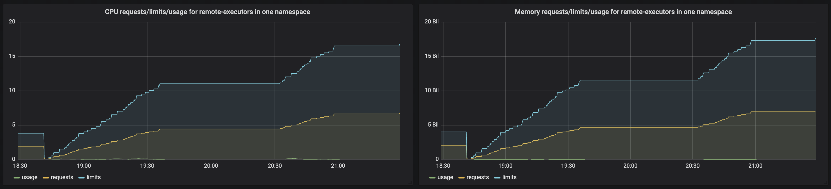Click the yellow requests color swatch in the CPU legend

point(45,178)
